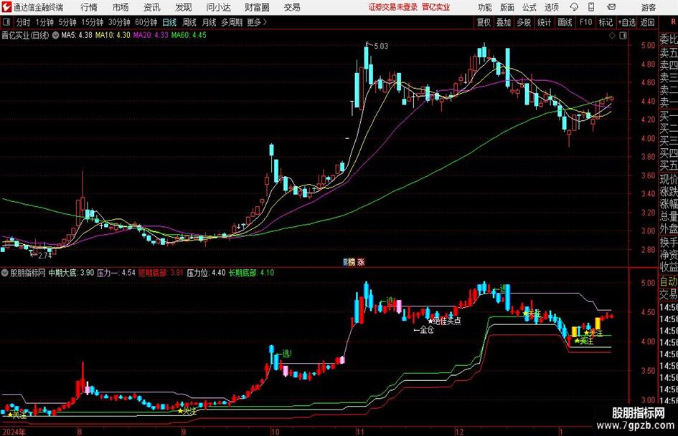The width and height of the screenshot is (678, 436).
Task: Click the 叠加 overlay button
Action: [504, 22]
